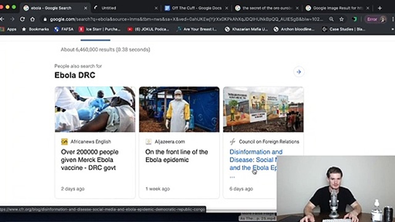Bookmark this page with the star icon

(341, 19)
